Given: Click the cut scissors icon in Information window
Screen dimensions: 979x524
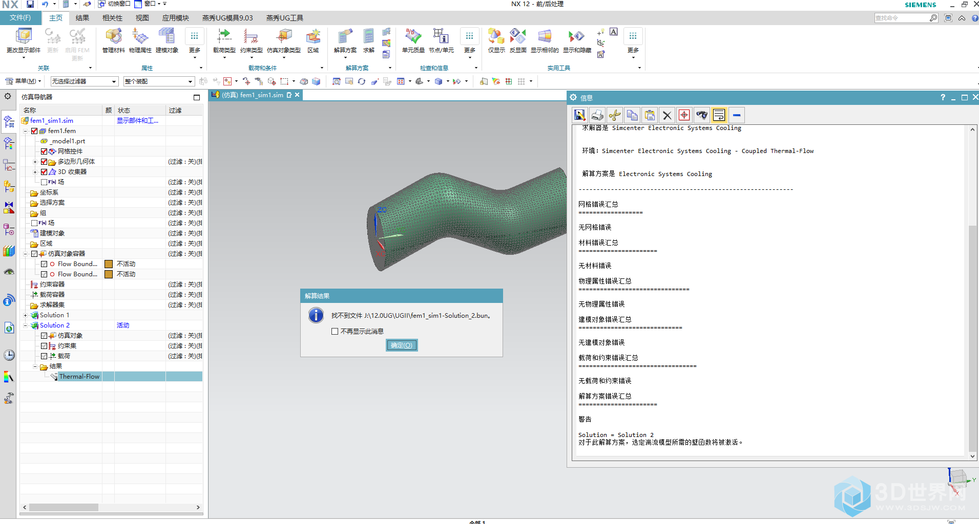Looking at the screenshot, I should pos(615,115).
